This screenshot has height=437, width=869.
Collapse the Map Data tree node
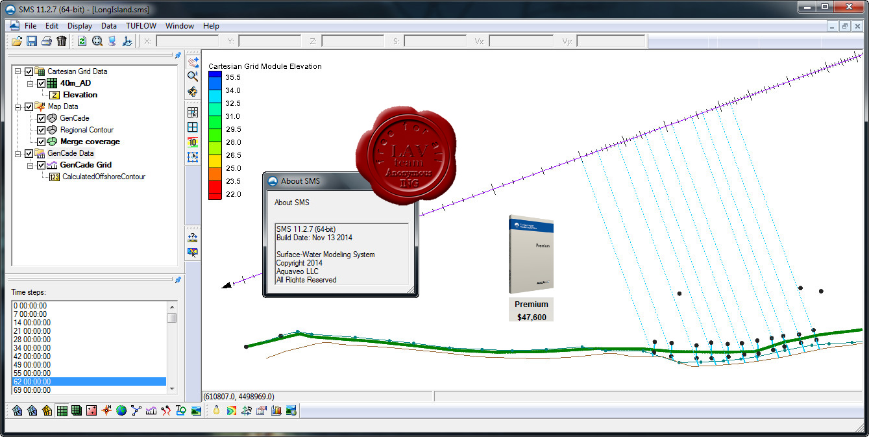[18, 106]
